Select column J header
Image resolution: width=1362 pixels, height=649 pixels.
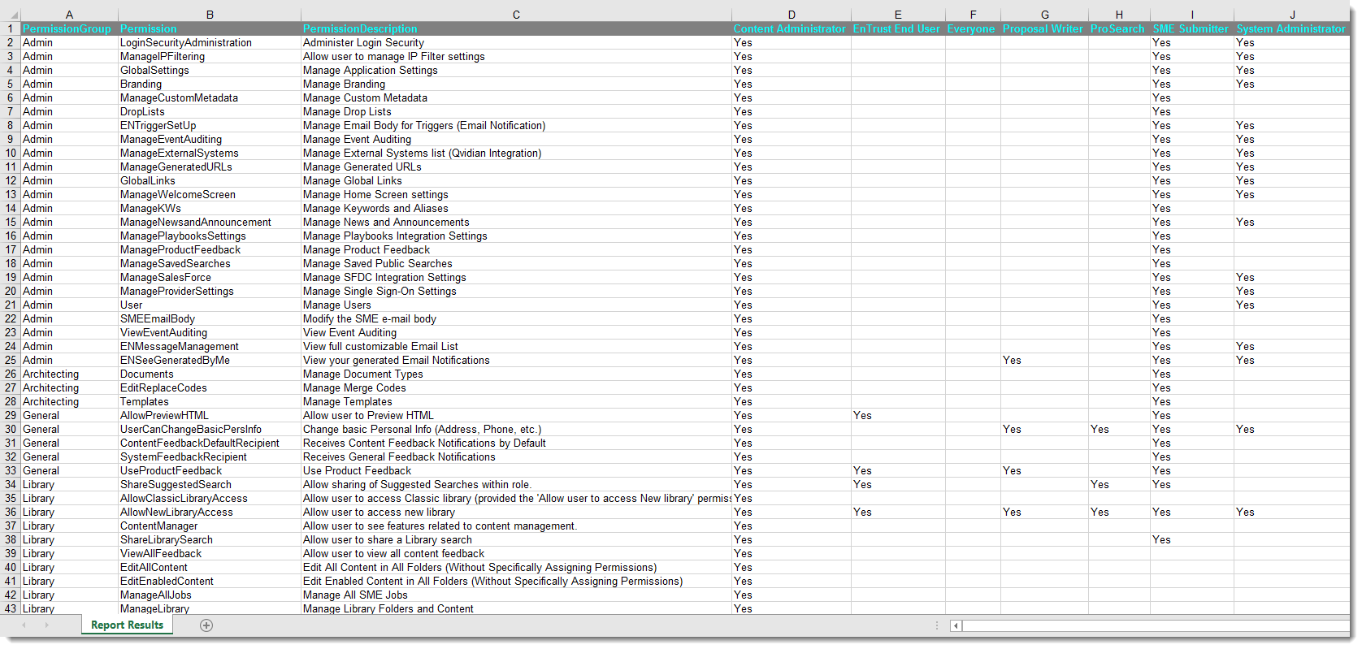click(x=1292, y=15)
